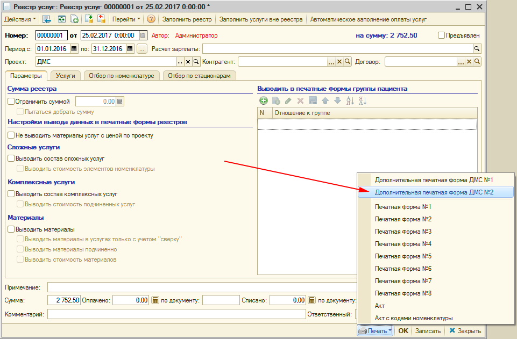Click the green add row icon
The image size is (517, 339).
264,100
